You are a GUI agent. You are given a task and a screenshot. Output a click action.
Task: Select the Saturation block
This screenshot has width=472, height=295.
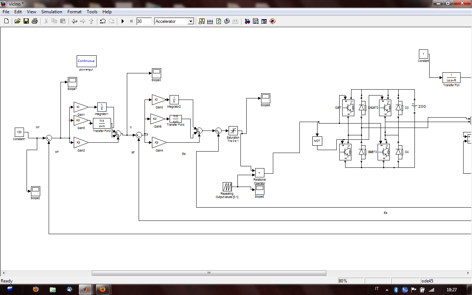click(233, 131)
